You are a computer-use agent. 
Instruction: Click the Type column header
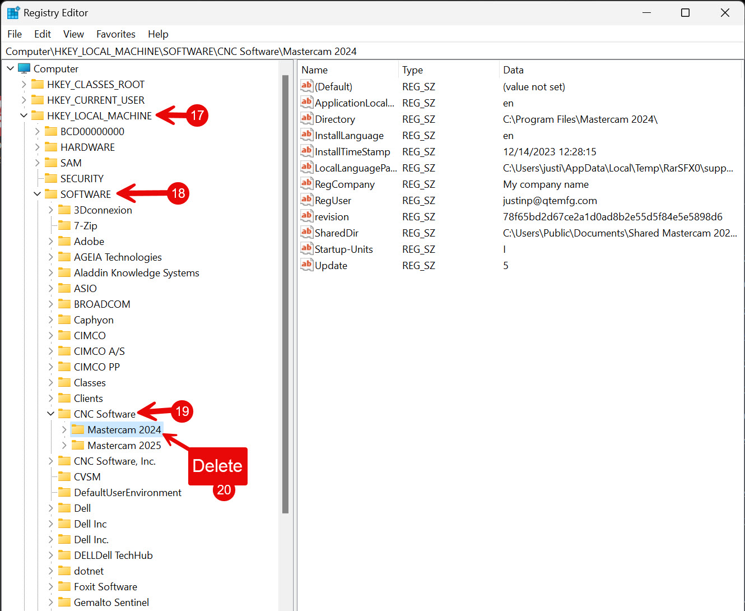(449, 70)
